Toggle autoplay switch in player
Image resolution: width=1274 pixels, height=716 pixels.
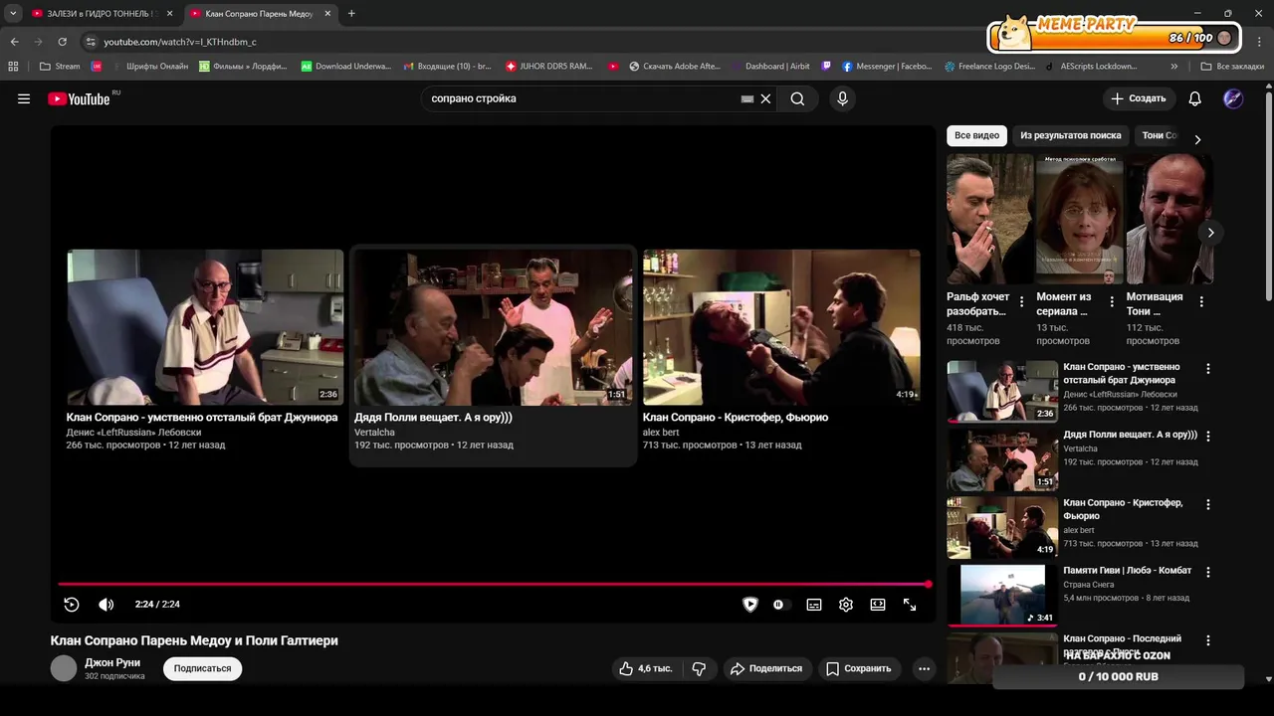[779, 604]
